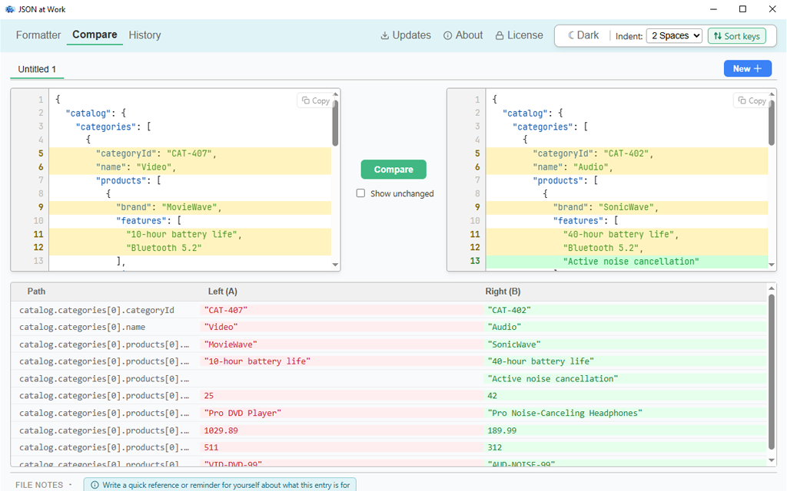Click the right editor scroll-down arrow
This screenshot has height=491, width=787.
click(x=772, y=265)
